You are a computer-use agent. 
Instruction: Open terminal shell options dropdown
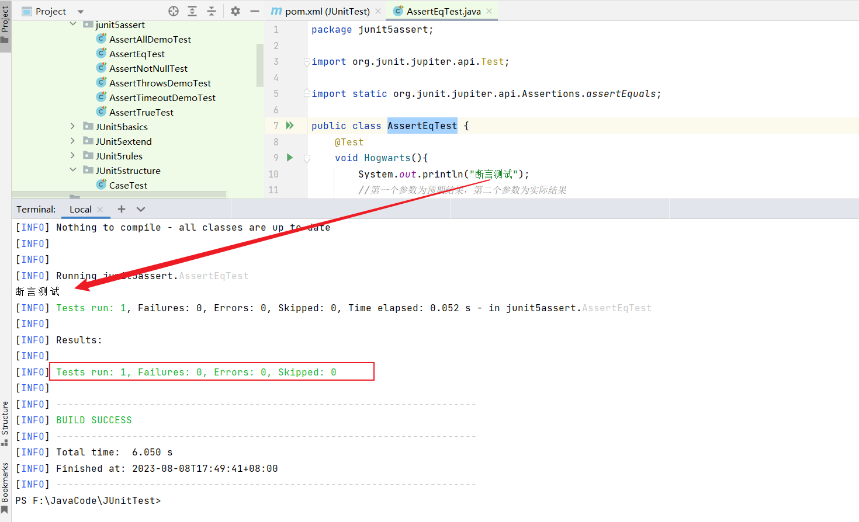tap(141, 209)
